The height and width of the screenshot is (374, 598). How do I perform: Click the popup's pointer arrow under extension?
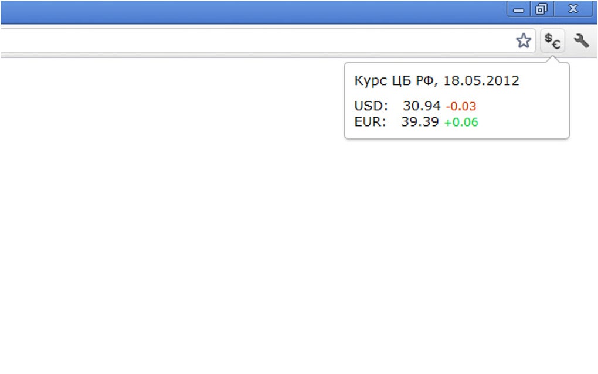552,59
